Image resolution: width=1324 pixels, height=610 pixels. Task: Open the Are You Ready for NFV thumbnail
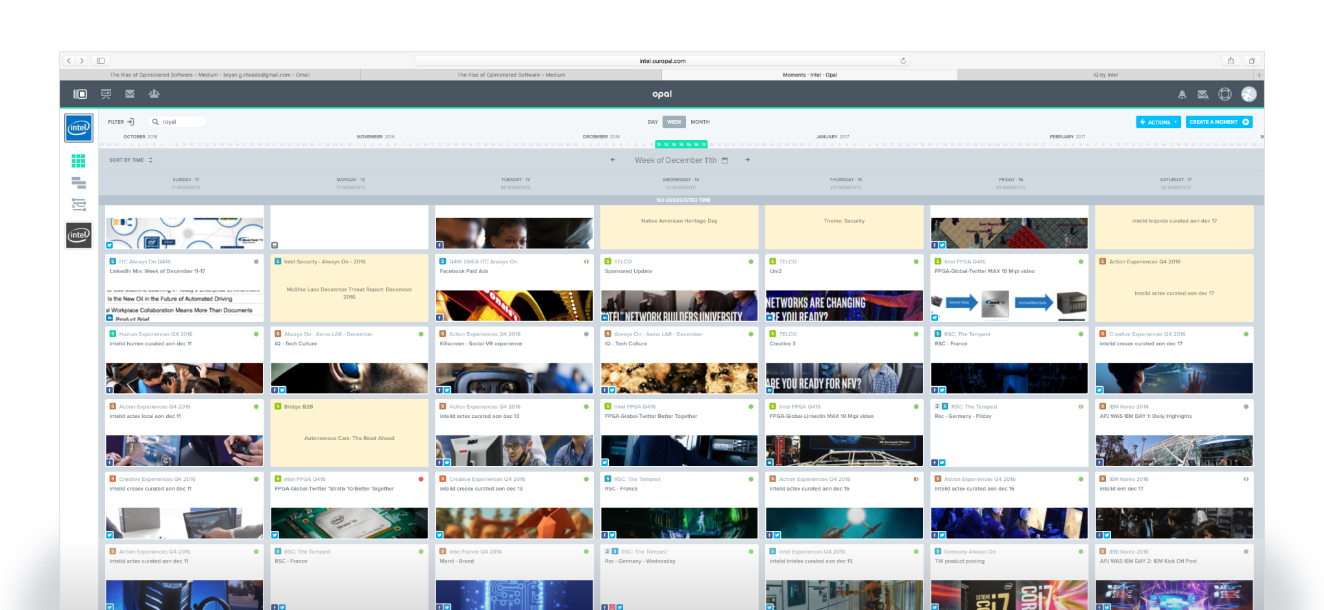(844, 378)
